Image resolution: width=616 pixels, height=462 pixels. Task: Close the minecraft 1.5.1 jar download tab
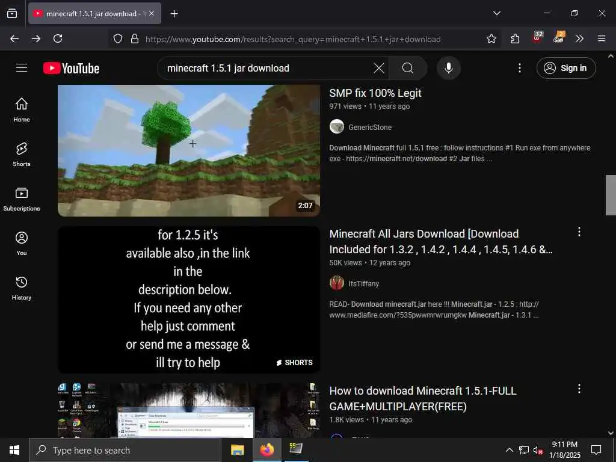pos(152,13)
